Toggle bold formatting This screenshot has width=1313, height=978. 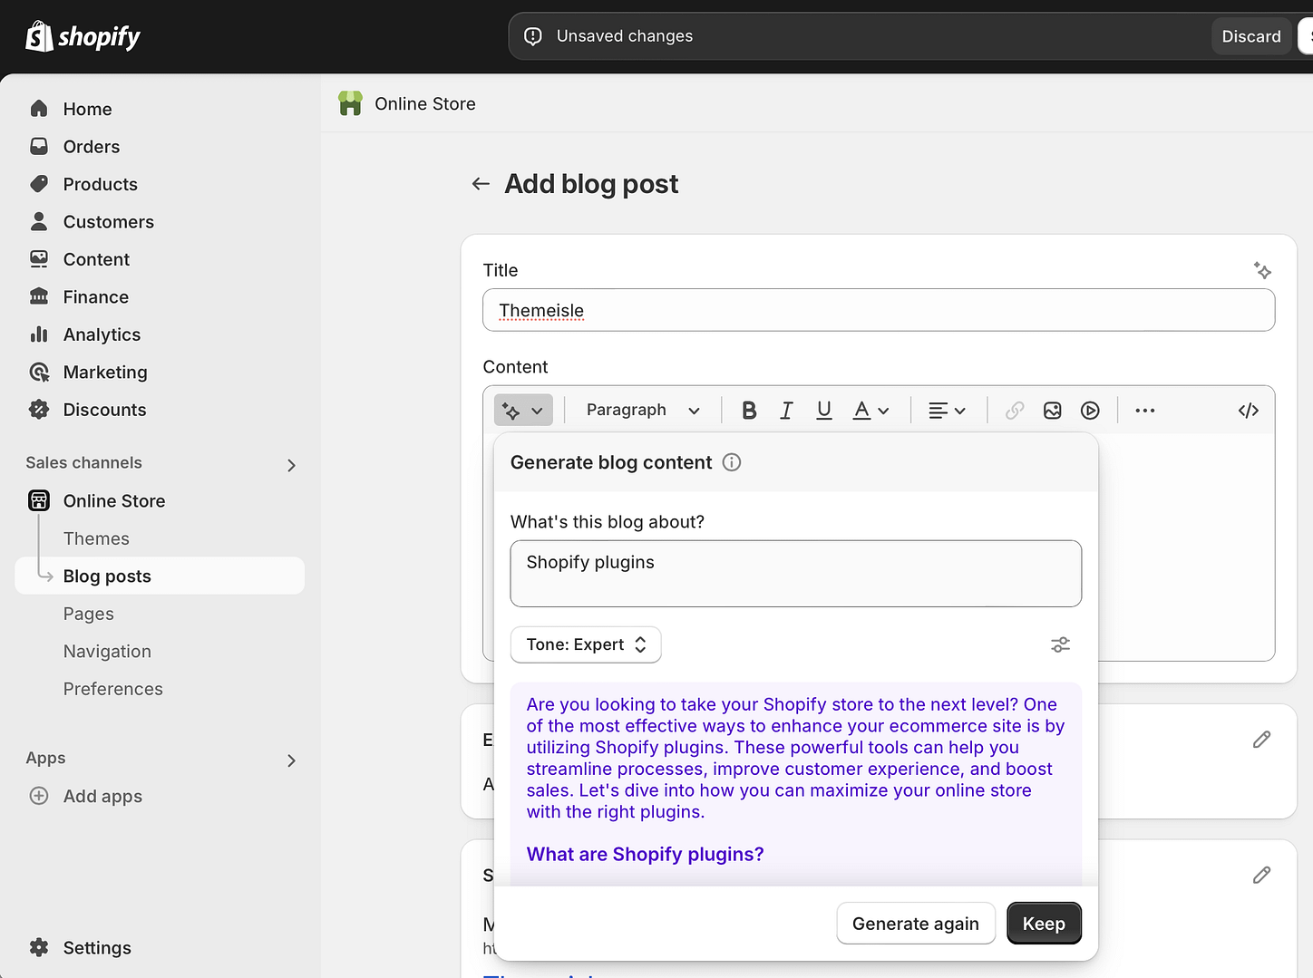(749, 411)
